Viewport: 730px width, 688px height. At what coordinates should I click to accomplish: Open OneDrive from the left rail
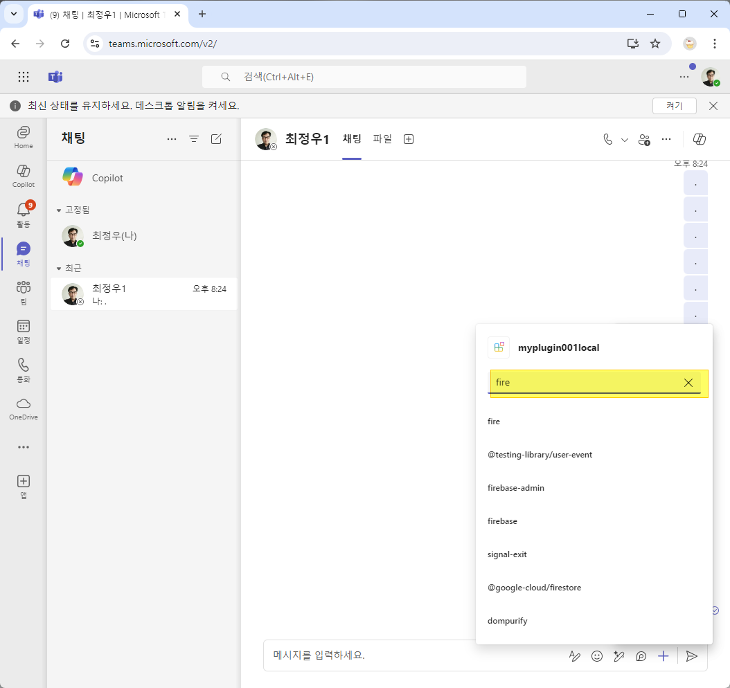[24, 408]
